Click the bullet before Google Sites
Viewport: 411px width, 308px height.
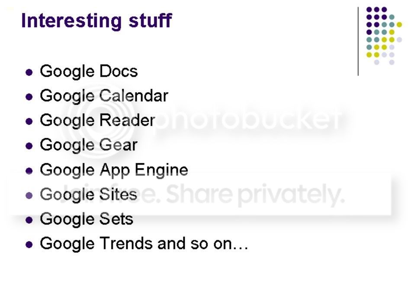(29, 196)
